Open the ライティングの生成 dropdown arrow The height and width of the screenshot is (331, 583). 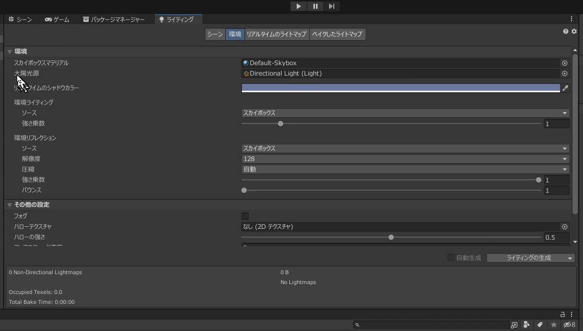coord(570,258)
